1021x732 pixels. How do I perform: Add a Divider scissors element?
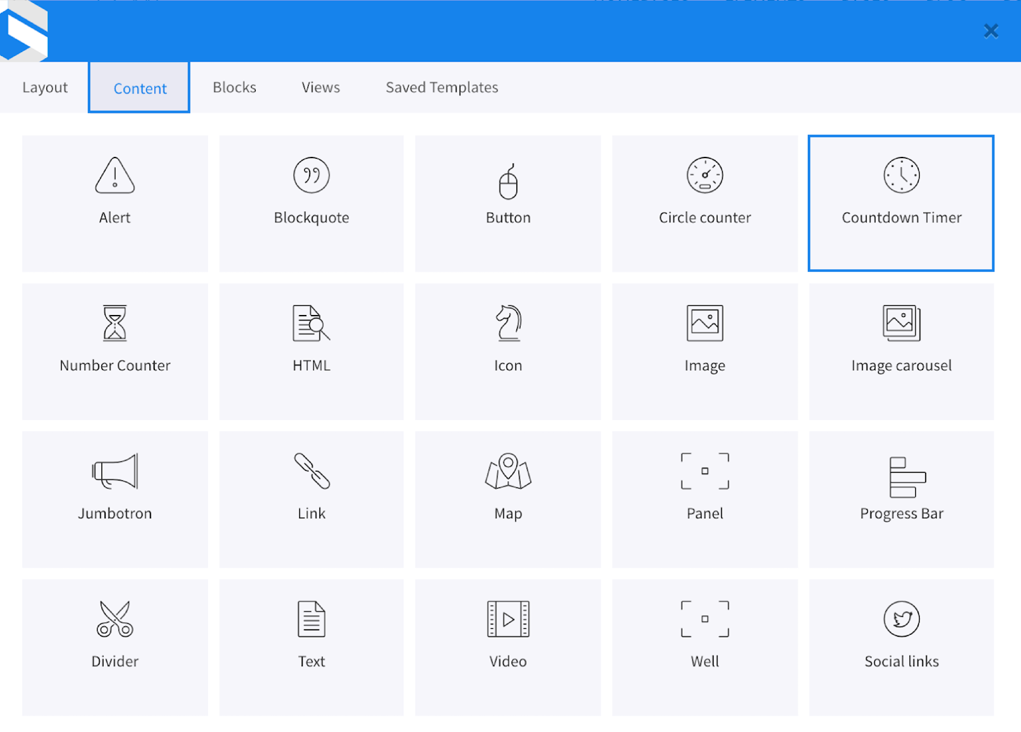115,648
